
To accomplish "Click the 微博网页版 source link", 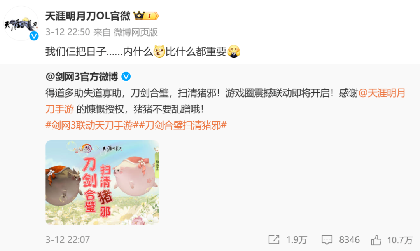I will [136, 32].
